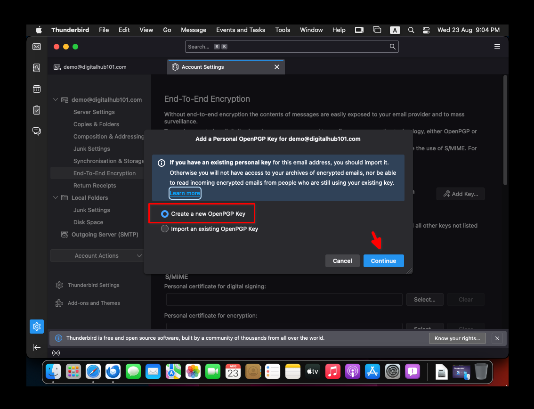Open FaceTime from the Dock

point(213,371)
